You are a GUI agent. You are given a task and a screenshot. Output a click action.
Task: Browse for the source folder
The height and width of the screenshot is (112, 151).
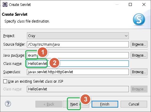[x=139, y=44]
